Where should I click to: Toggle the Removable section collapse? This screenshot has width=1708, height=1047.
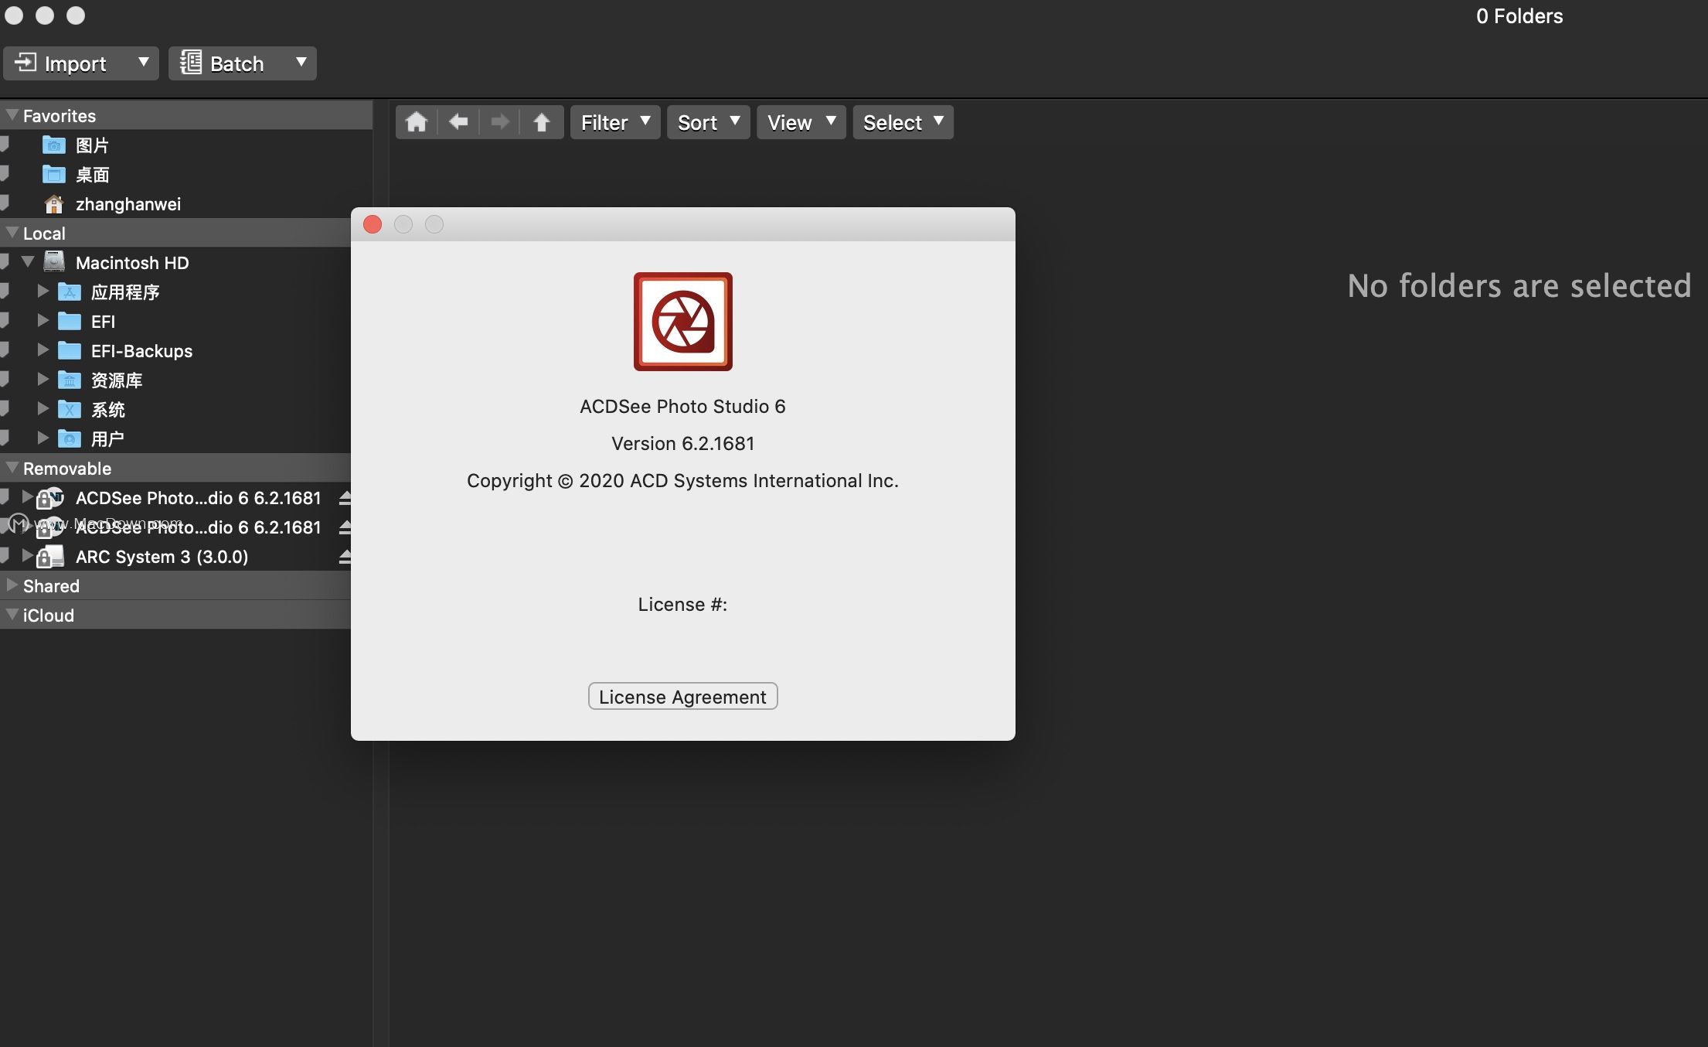tap(11, 467)
